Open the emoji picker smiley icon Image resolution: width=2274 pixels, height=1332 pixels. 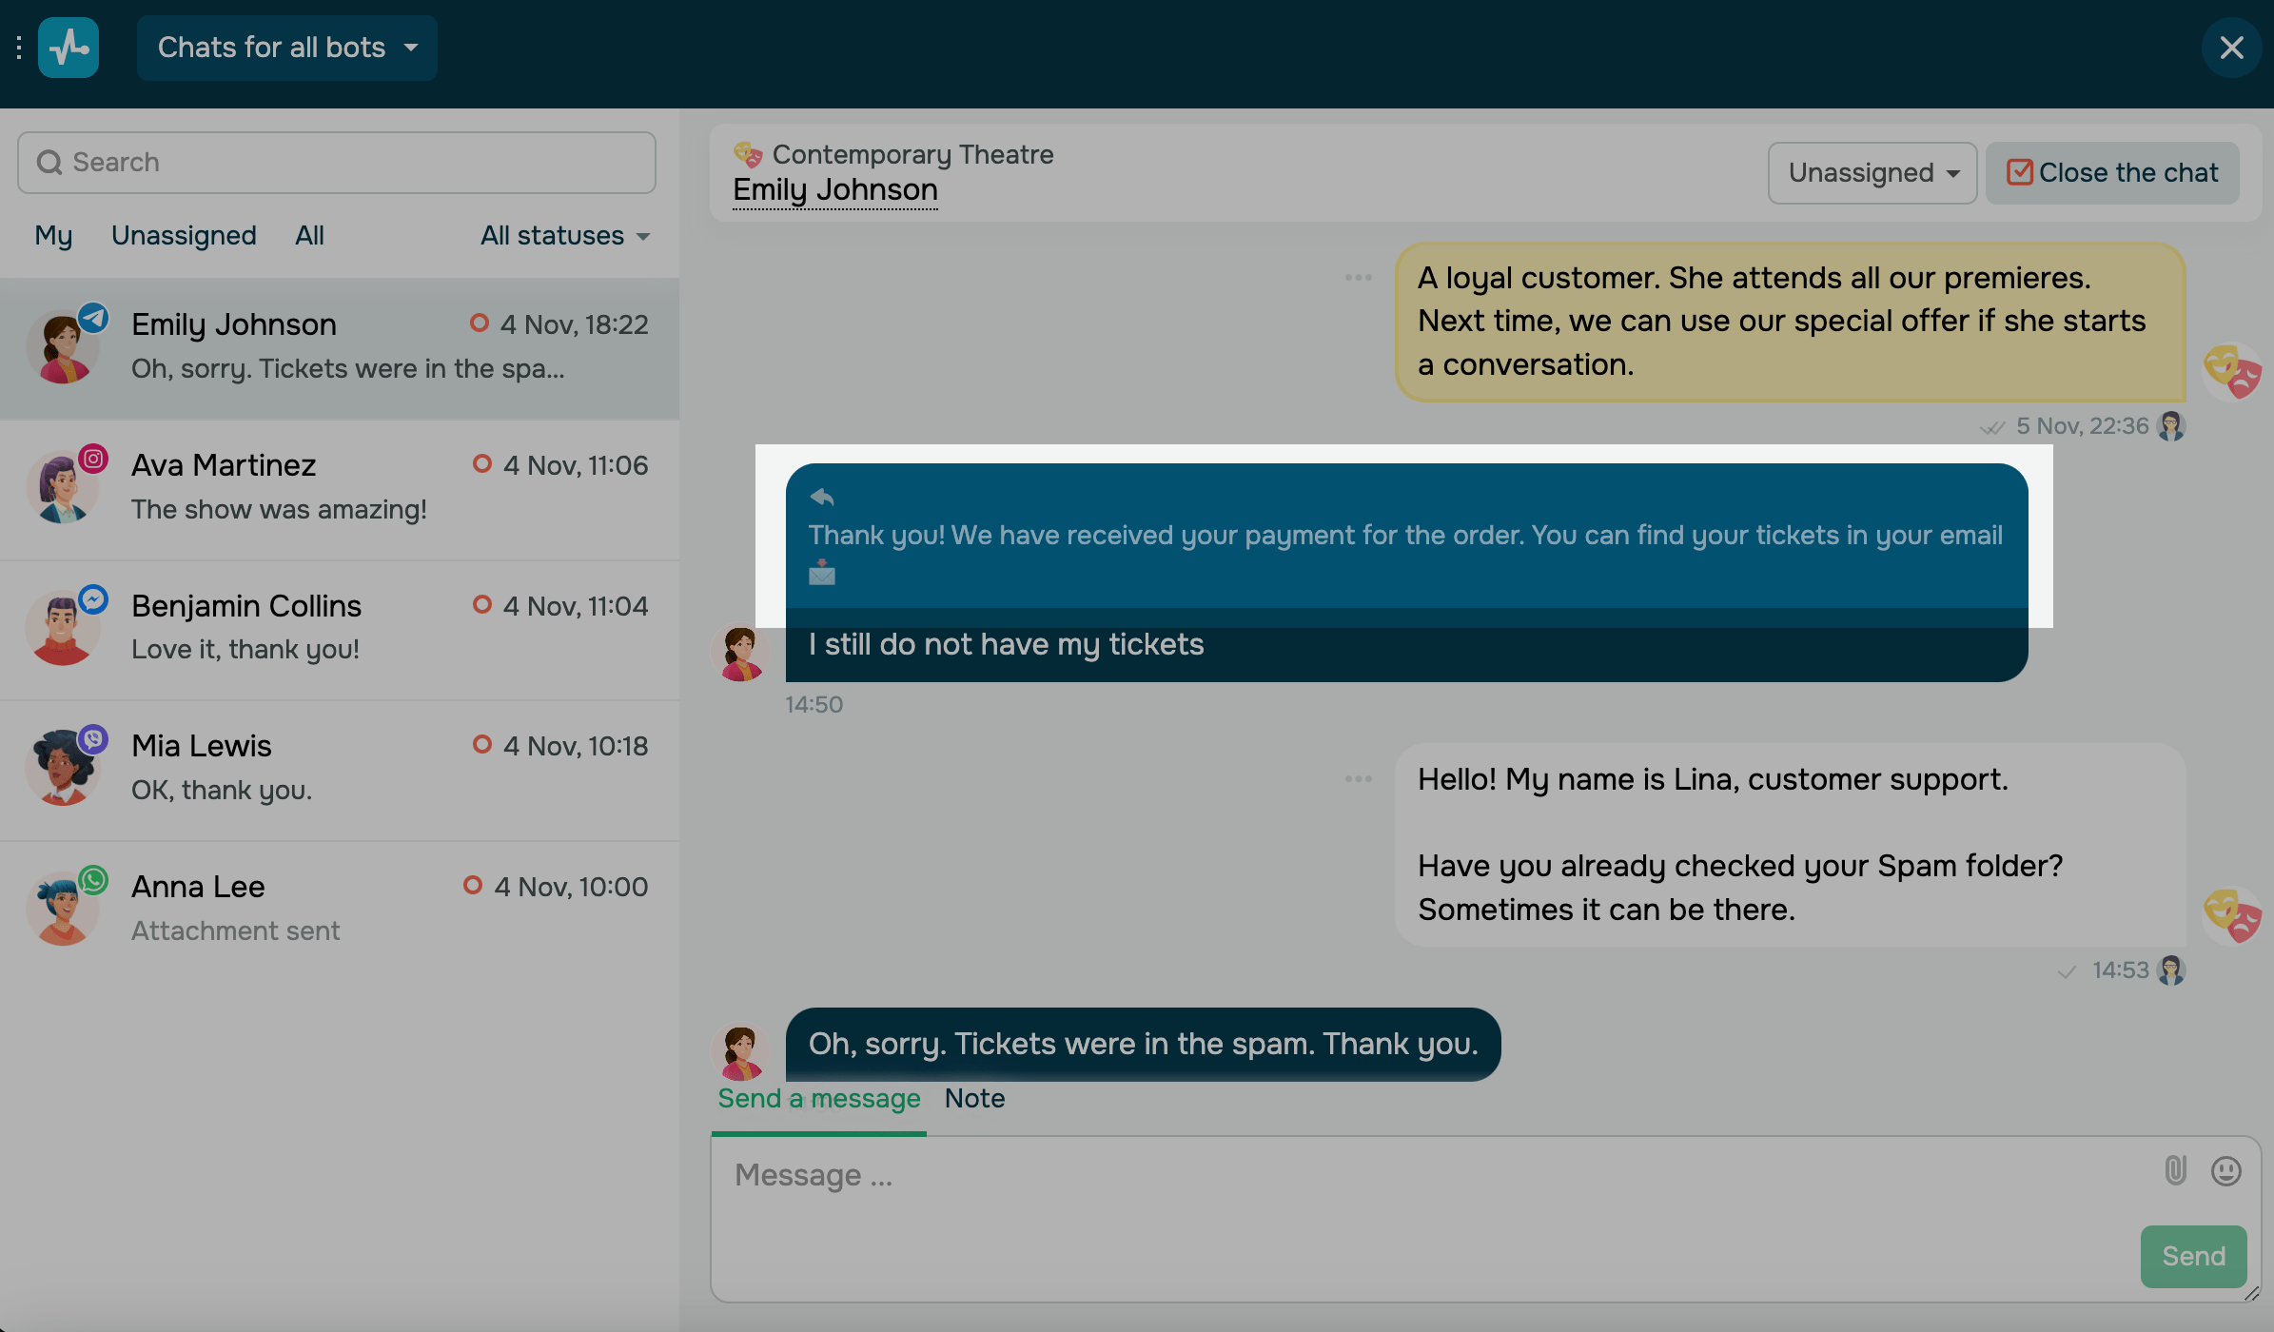[x=2225, y=1170]
